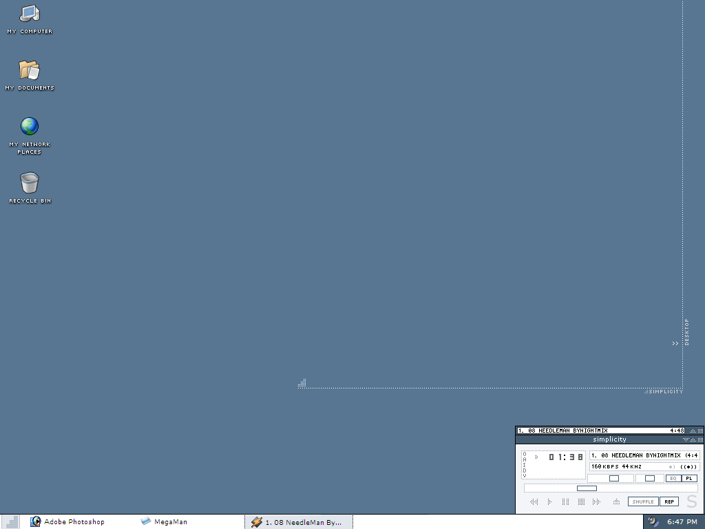This screenshot has width=705, height=529.
Task: Click the Recycle Bin label text
Action: coord(30,200)
